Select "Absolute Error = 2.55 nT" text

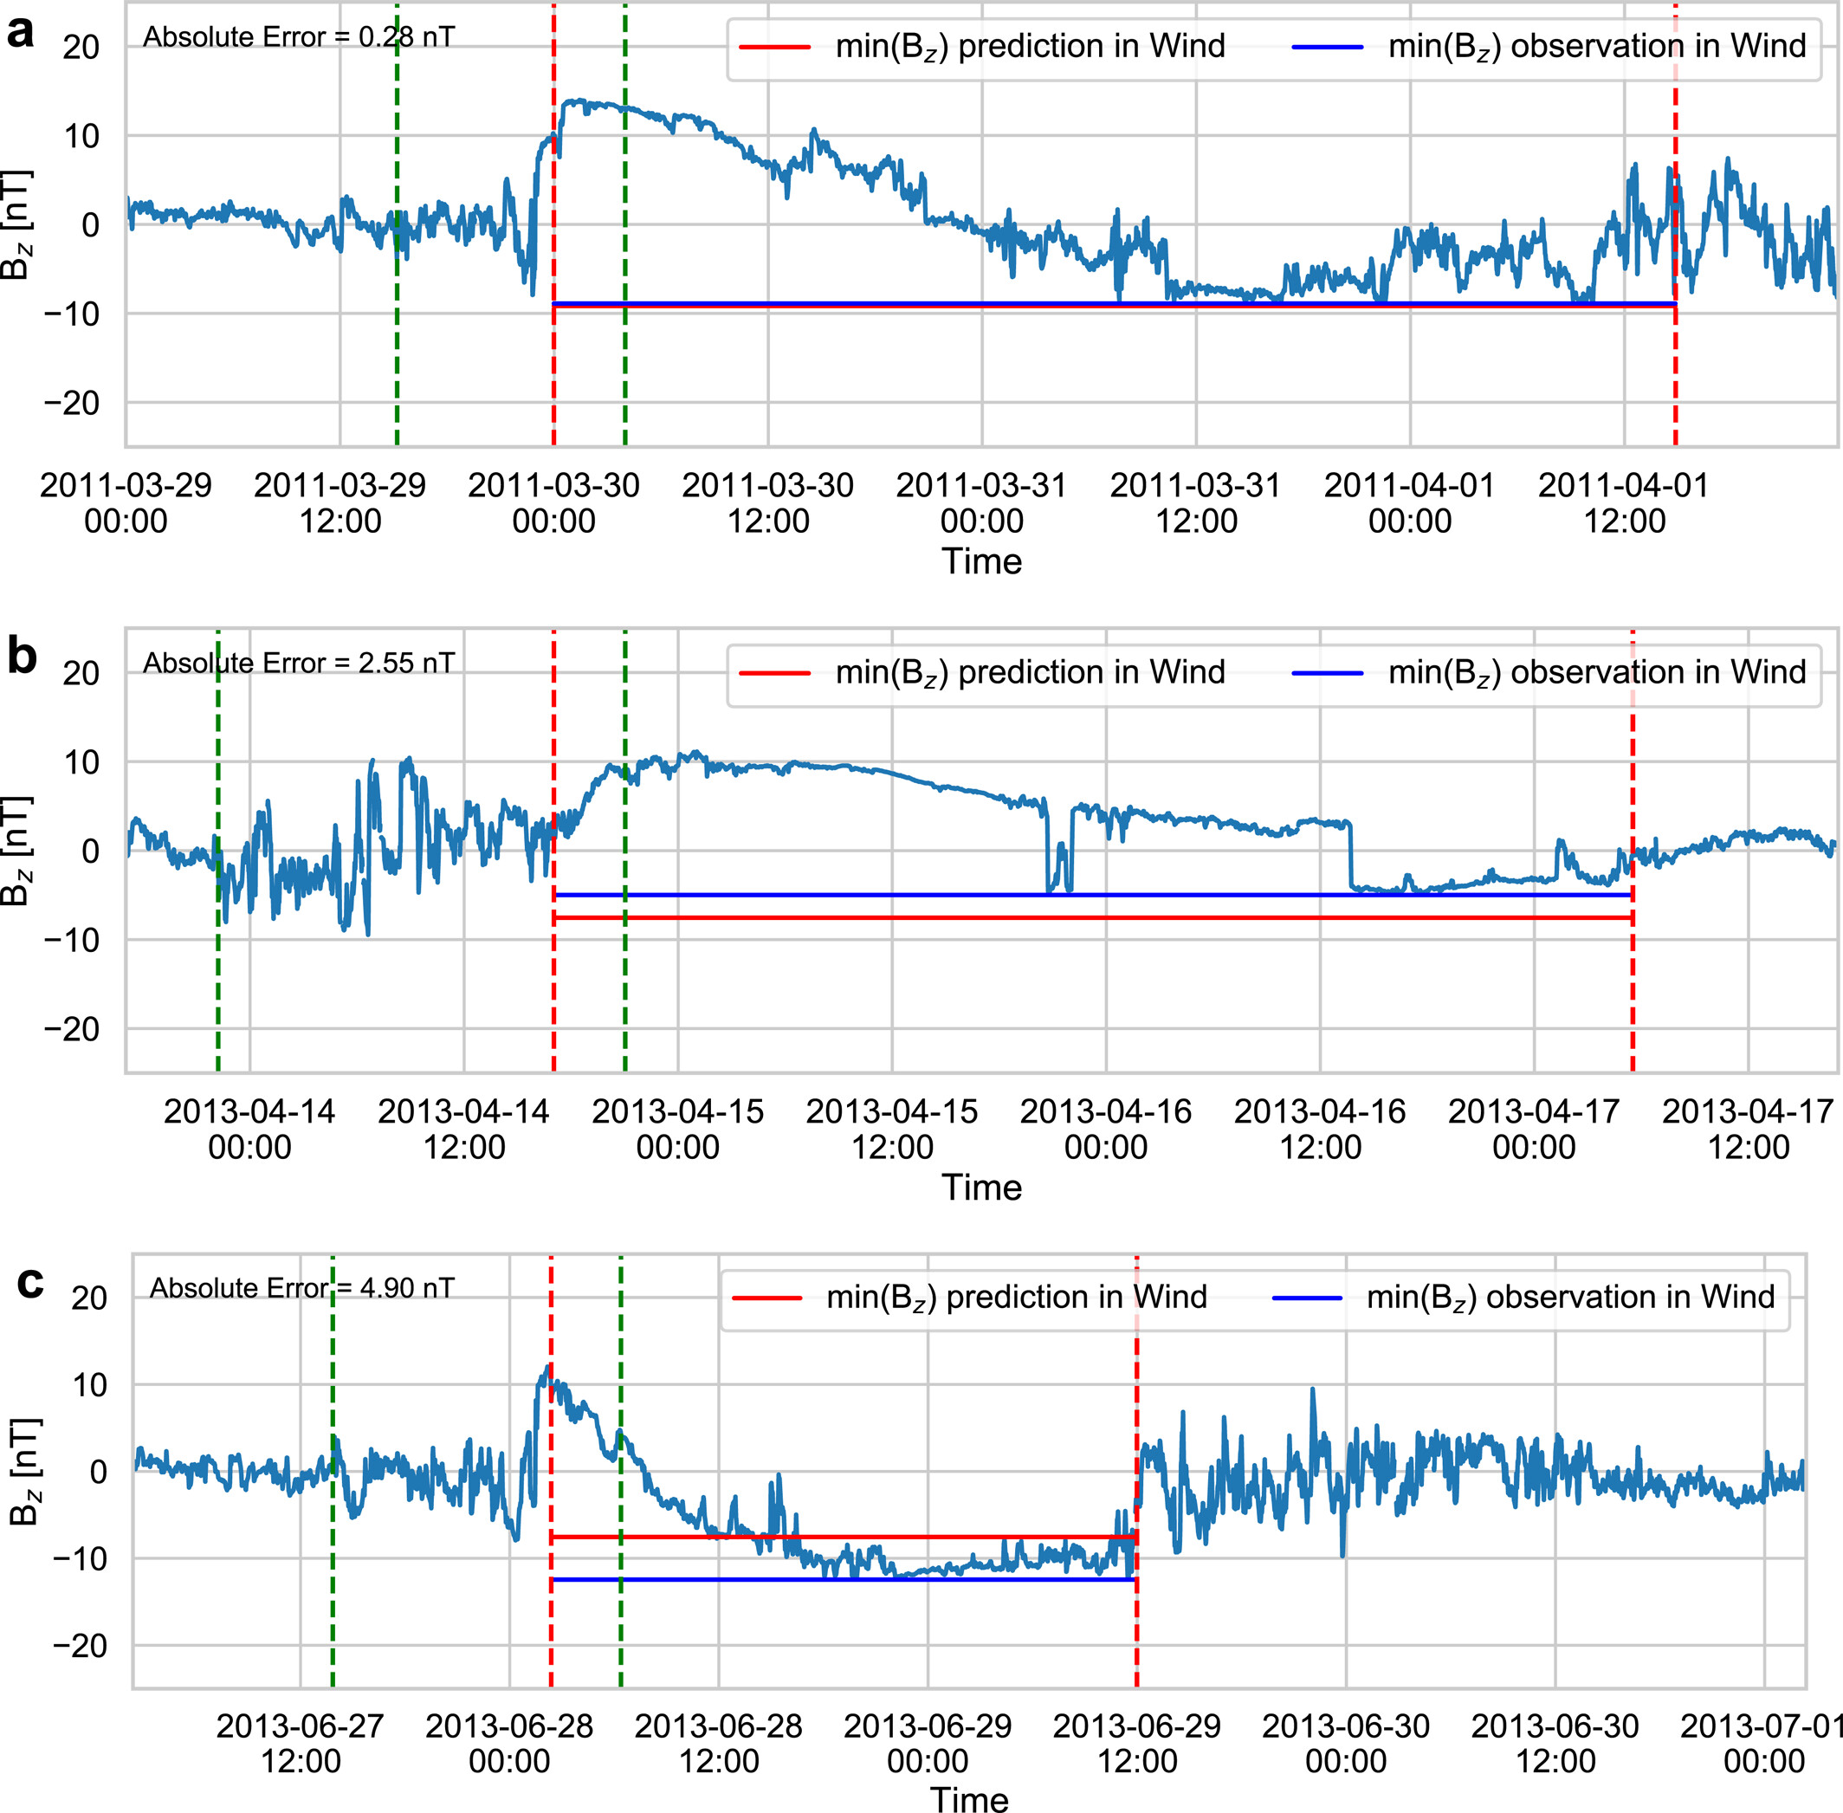tap(298, 663)
